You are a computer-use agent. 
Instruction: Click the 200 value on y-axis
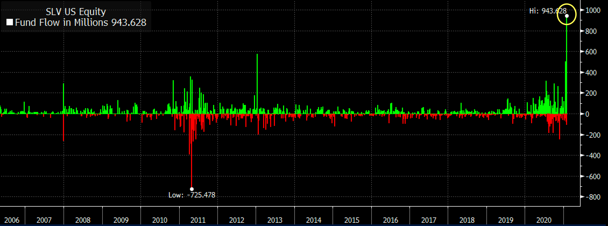(x=591, y=93)
